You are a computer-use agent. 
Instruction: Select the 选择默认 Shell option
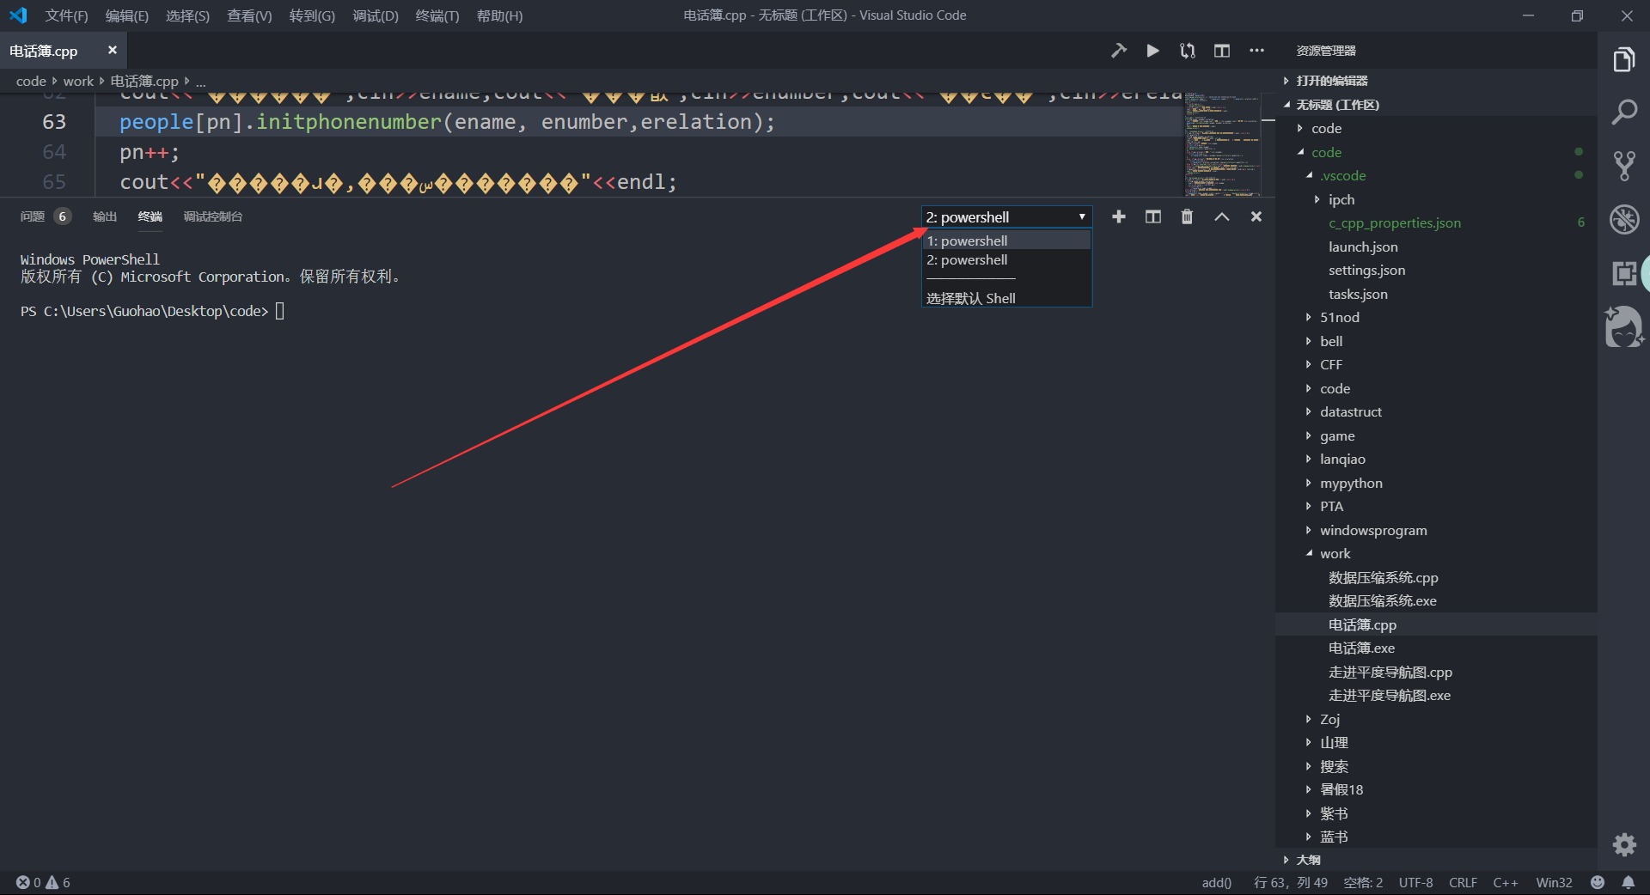tap(1006, 298)
